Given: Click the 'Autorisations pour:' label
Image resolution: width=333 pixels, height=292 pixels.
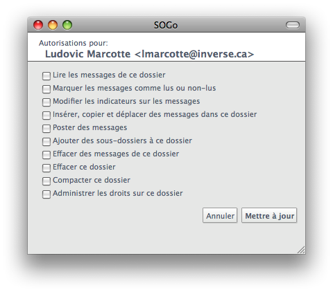Looking at the screenshot, I should pos(74,43).
